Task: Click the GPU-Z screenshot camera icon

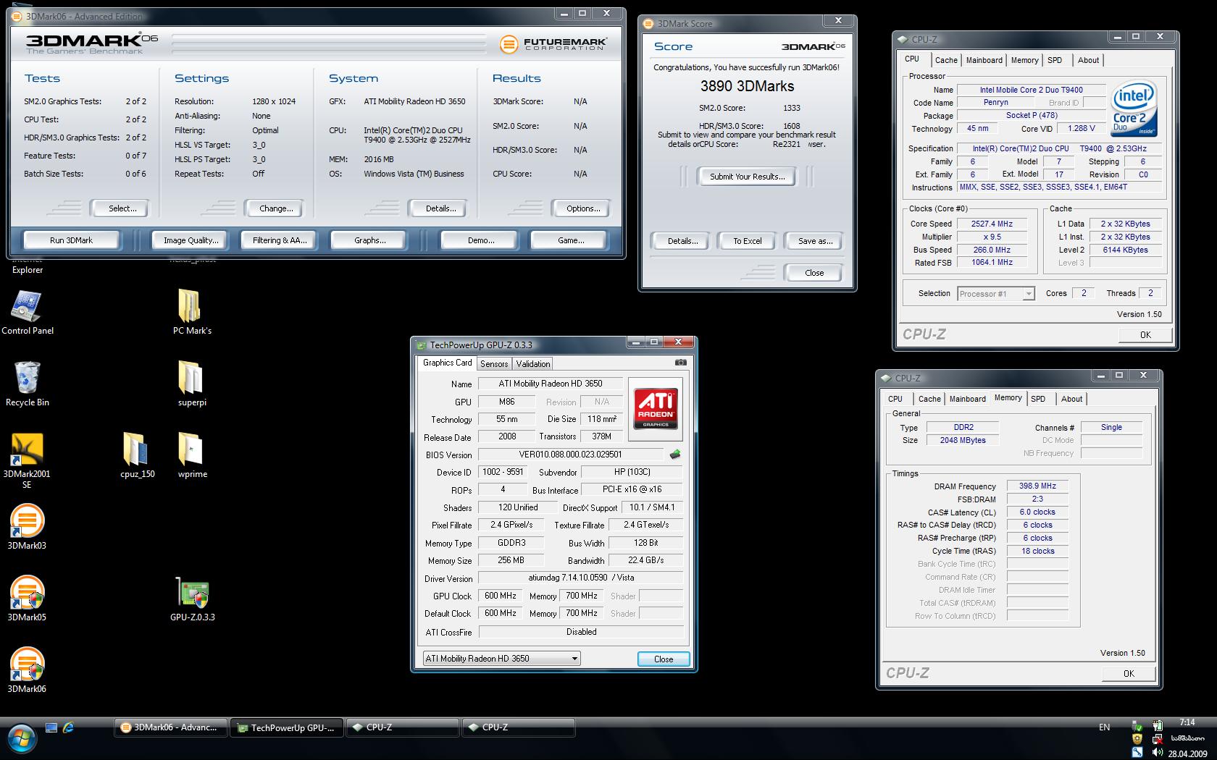Action: pos(680,363)
